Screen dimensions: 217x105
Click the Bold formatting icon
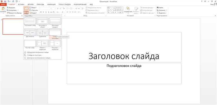(41, 12)
